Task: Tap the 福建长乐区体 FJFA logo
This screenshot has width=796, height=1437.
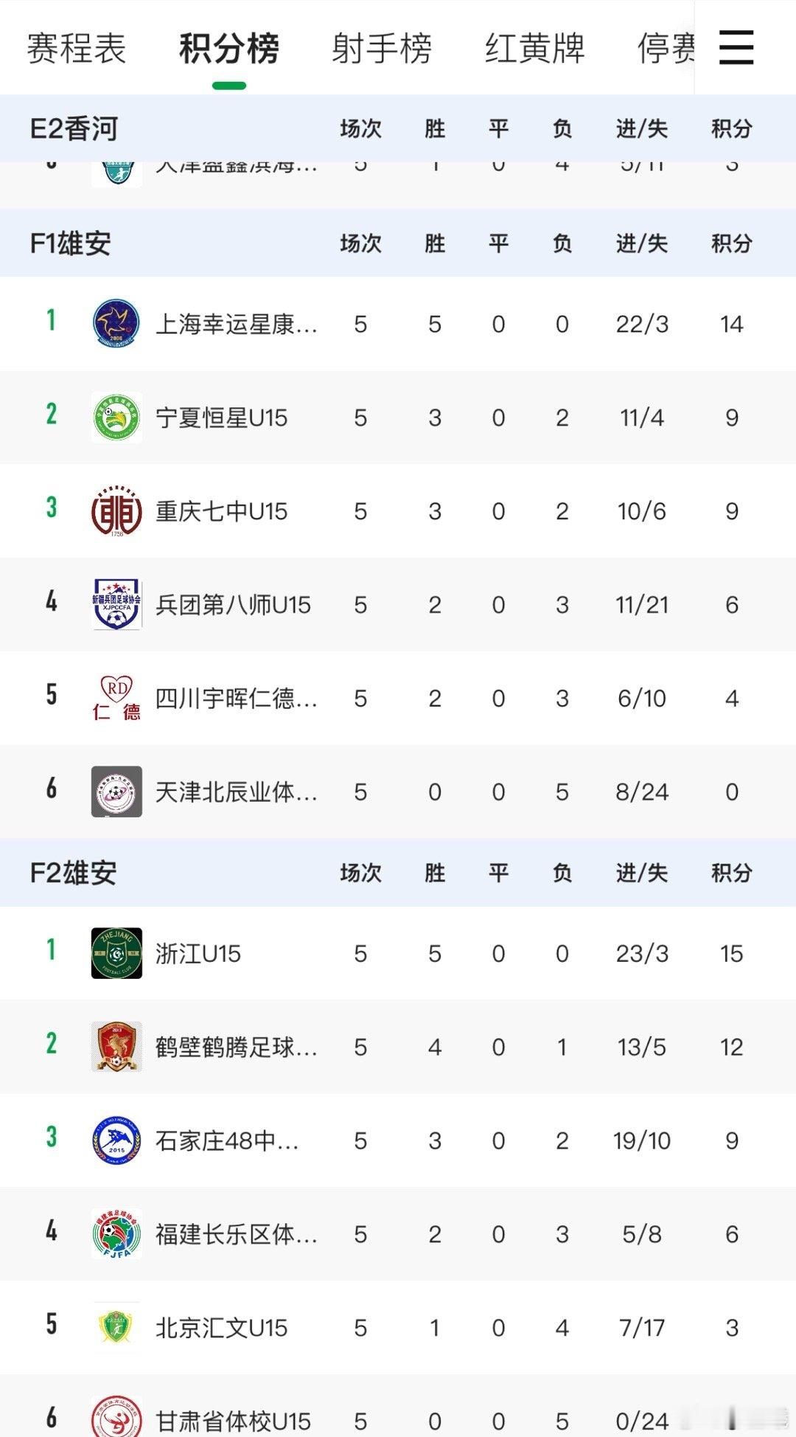Action: tap(116, 1234)
